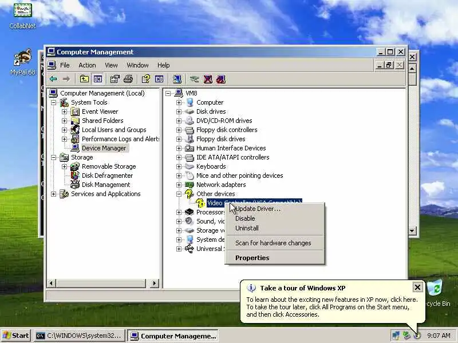Click left pane scrollbar right arrow
This screenshot has height=343, width=458.
point(154,283)
